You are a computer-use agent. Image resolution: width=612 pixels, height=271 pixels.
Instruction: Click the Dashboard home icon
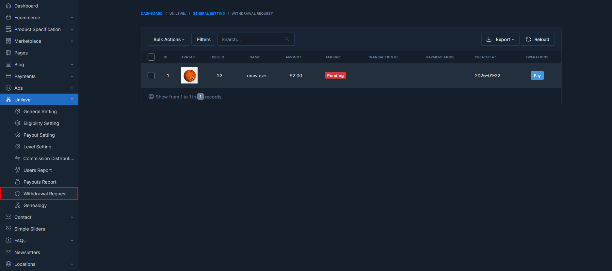point(8,6)
